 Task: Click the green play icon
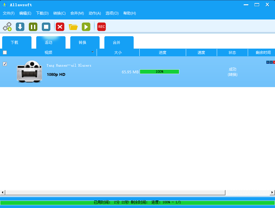[86, 27]
